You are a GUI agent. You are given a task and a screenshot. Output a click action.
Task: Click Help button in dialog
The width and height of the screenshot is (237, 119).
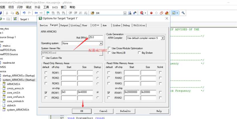coord(159,111)
